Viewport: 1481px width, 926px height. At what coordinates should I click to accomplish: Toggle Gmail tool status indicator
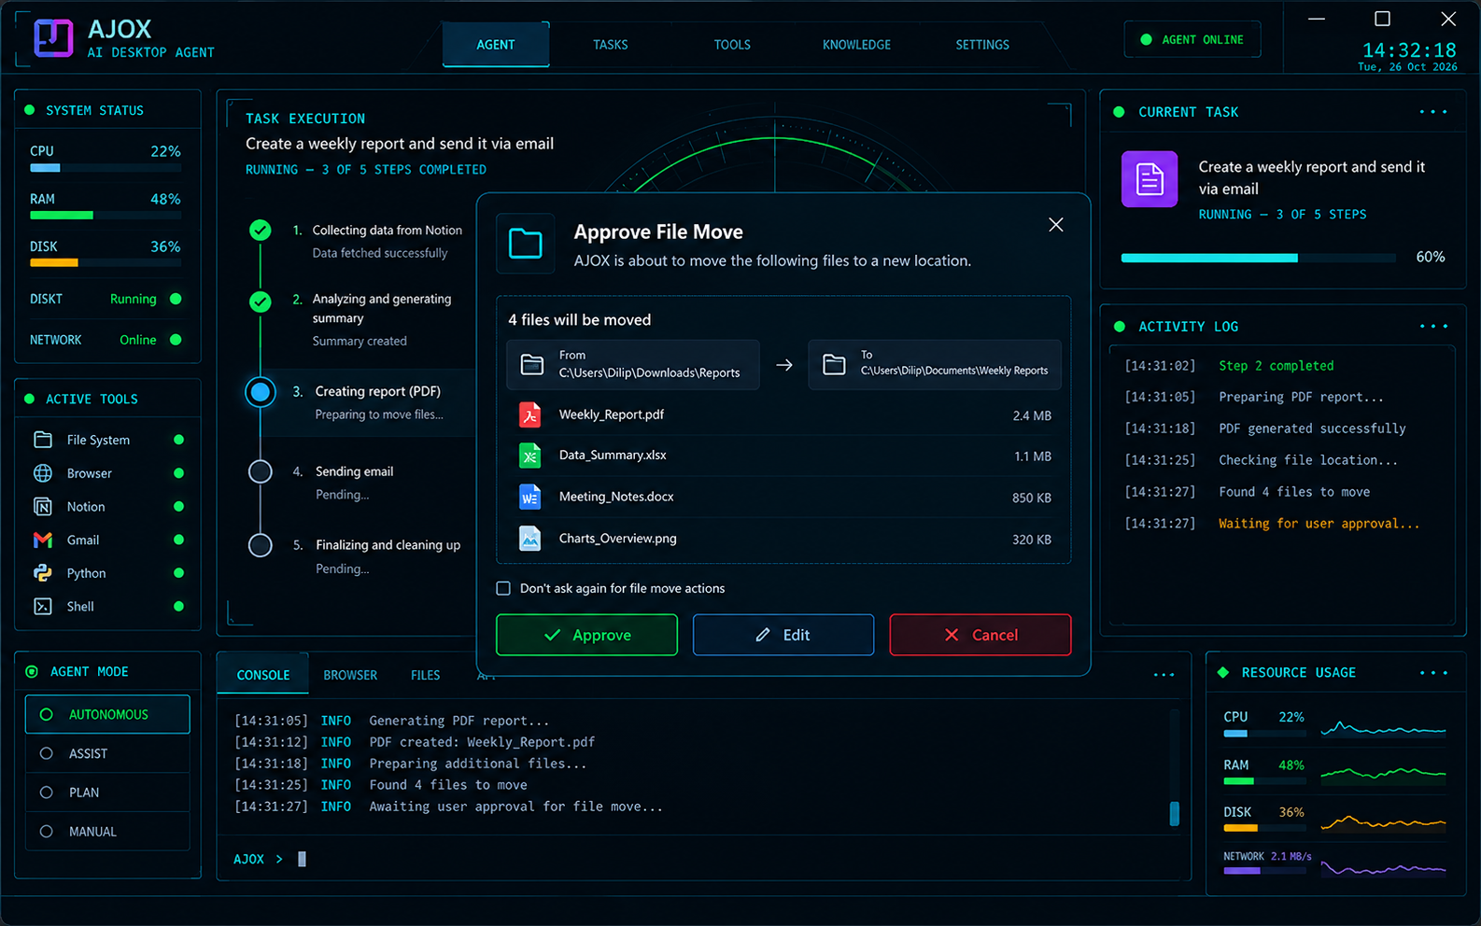coord(178,540)
